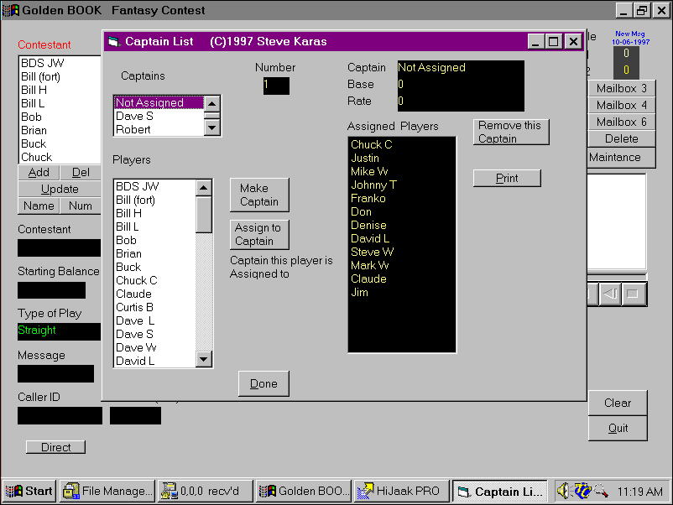
Task: Select Dave W in Players list
Action: coord(155,347)
